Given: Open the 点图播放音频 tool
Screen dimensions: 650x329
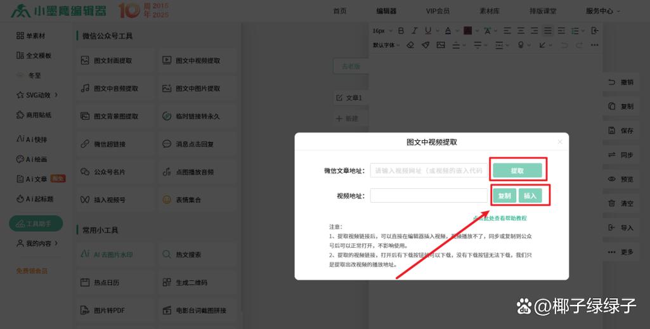Looking at the screenshot, I should 197,172.
